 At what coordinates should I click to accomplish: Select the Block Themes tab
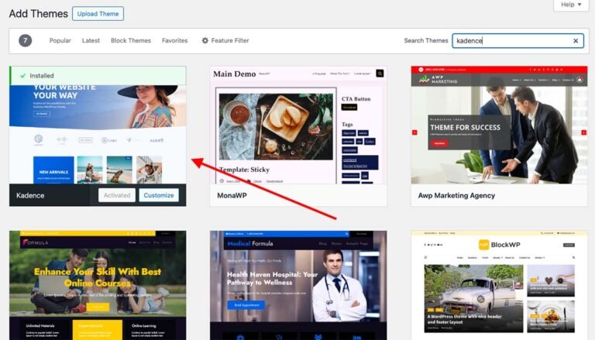131,41
